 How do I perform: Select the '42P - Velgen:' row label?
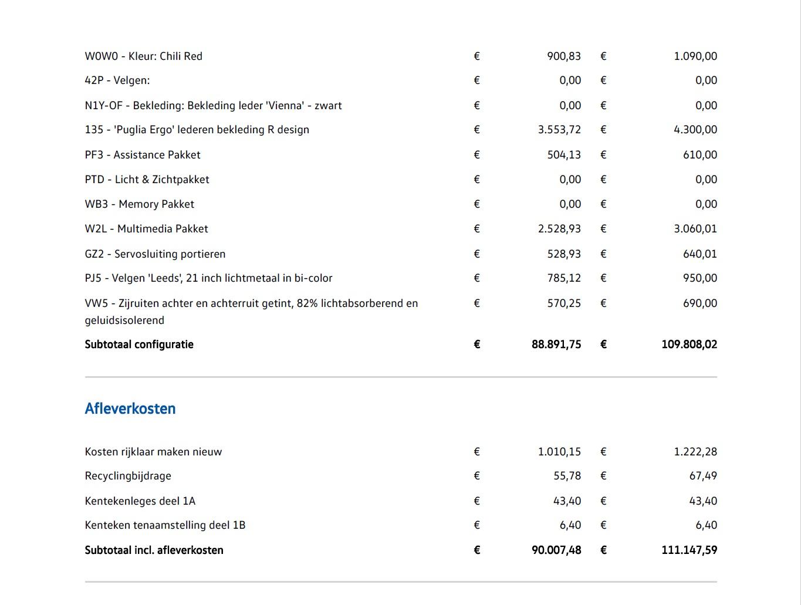[117, 80]
